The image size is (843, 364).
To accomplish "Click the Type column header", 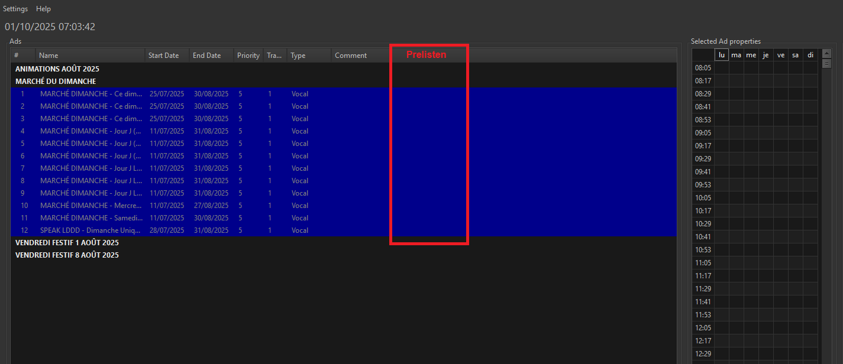I will point(298,56).
